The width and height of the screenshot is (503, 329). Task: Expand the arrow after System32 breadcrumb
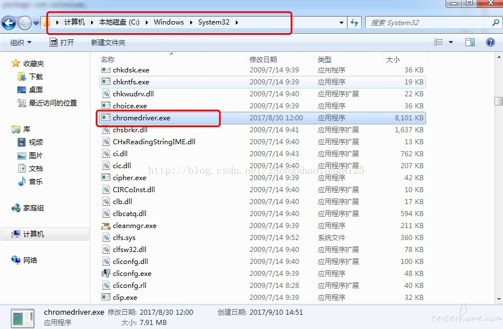point(237,22)
